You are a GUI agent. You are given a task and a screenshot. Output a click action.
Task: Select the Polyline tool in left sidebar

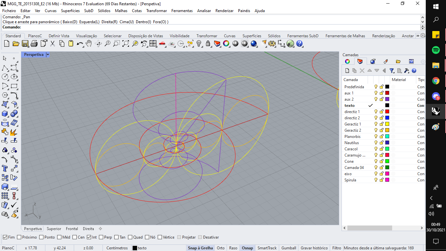click(5, 68)
